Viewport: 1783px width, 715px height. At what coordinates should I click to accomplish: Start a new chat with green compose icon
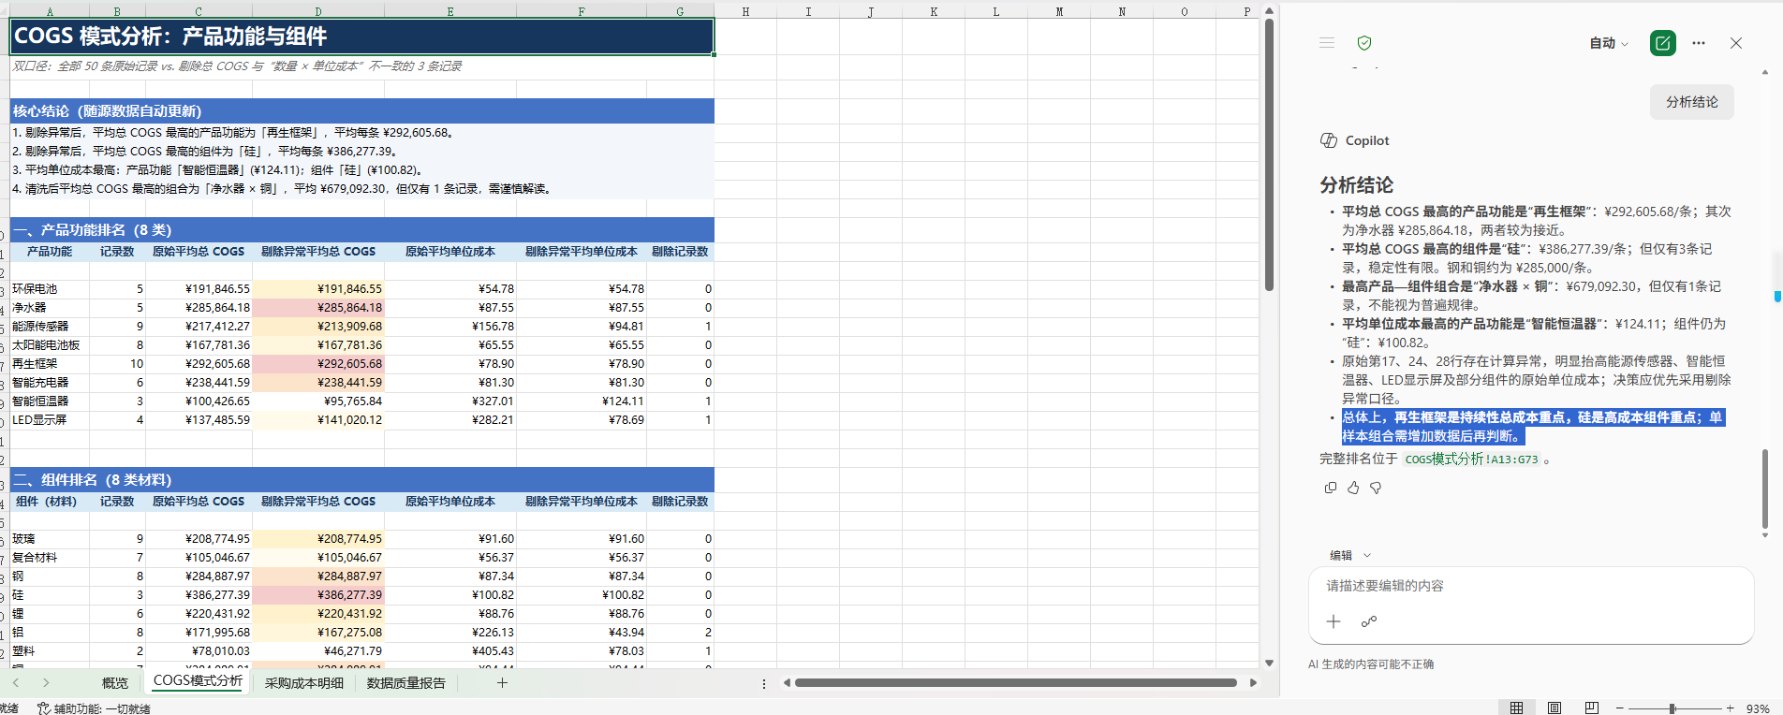click(x=1663, y=43)
